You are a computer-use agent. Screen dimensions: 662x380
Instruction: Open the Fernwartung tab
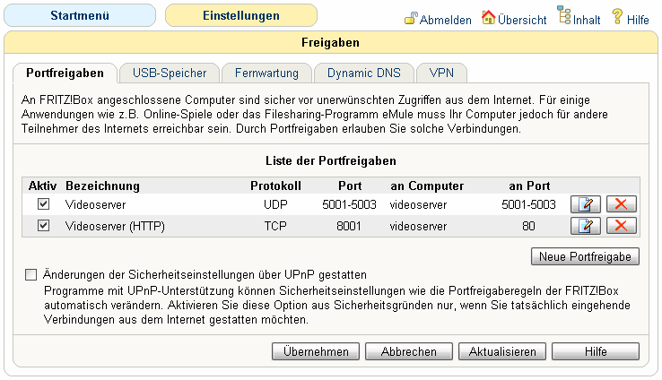(x=266, y=73)
